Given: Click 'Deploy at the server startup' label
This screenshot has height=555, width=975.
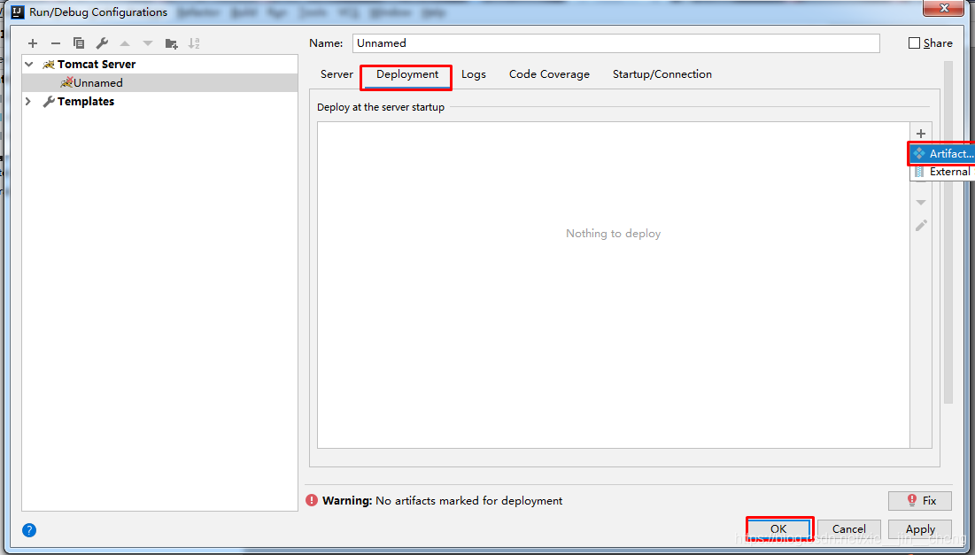Looking at the screenshot, I should pyautogui.click(x=381, y=107).
